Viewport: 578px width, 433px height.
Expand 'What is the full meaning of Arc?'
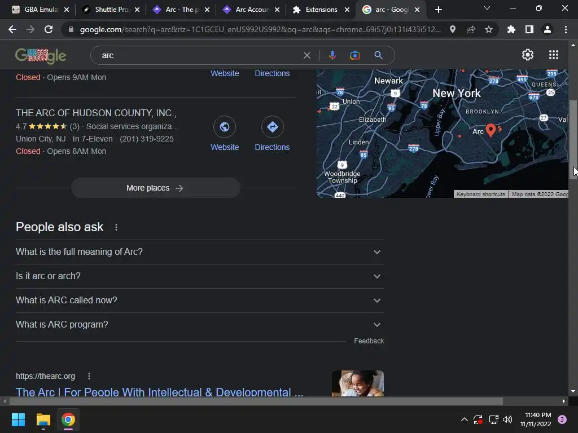(199, 252)
